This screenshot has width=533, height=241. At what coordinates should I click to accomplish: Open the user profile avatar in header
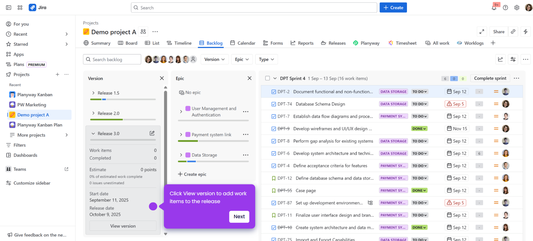[x=528, y=8]
